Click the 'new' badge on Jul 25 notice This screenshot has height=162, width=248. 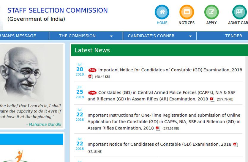click(92, 93)
